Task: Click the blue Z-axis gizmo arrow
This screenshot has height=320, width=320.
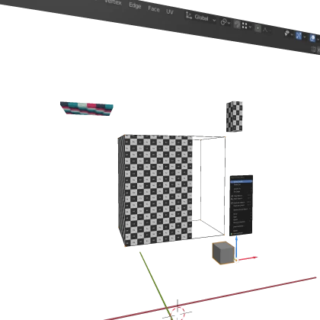Action: pos(236,247)
